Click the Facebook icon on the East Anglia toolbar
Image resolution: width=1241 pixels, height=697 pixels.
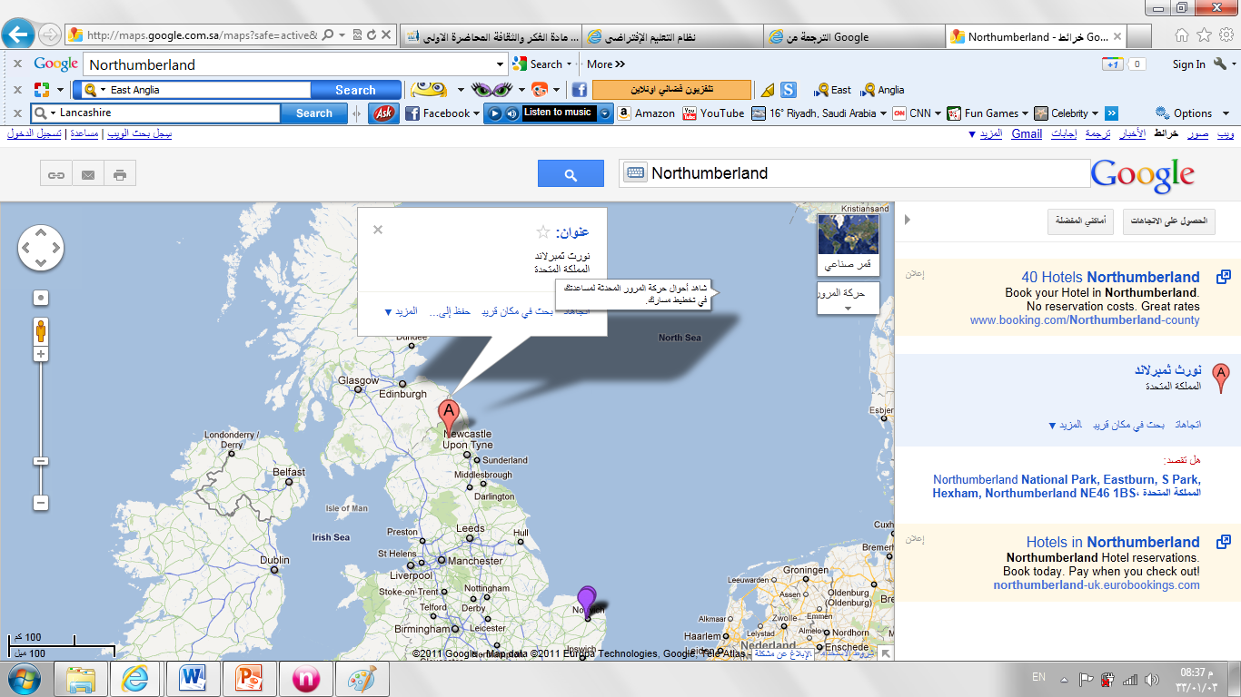point(579,90)
